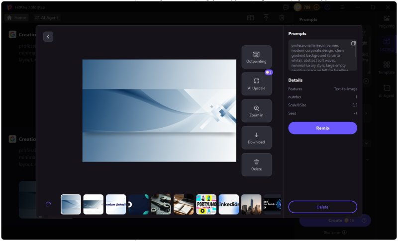Download the generated banner image
Screen dimensions: 398x241
(256, 138)
